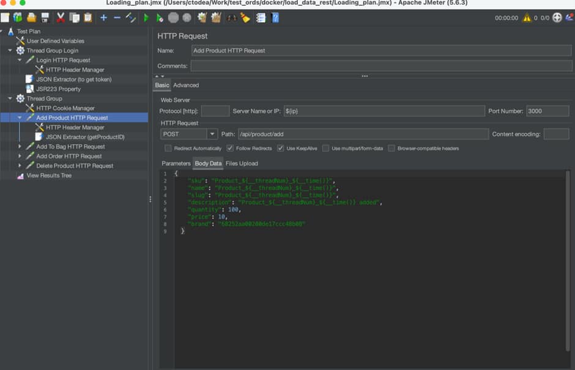Click the Save floppy disk icon
The height and width of the screenshot is (370, 575).
tap(44, 18)
